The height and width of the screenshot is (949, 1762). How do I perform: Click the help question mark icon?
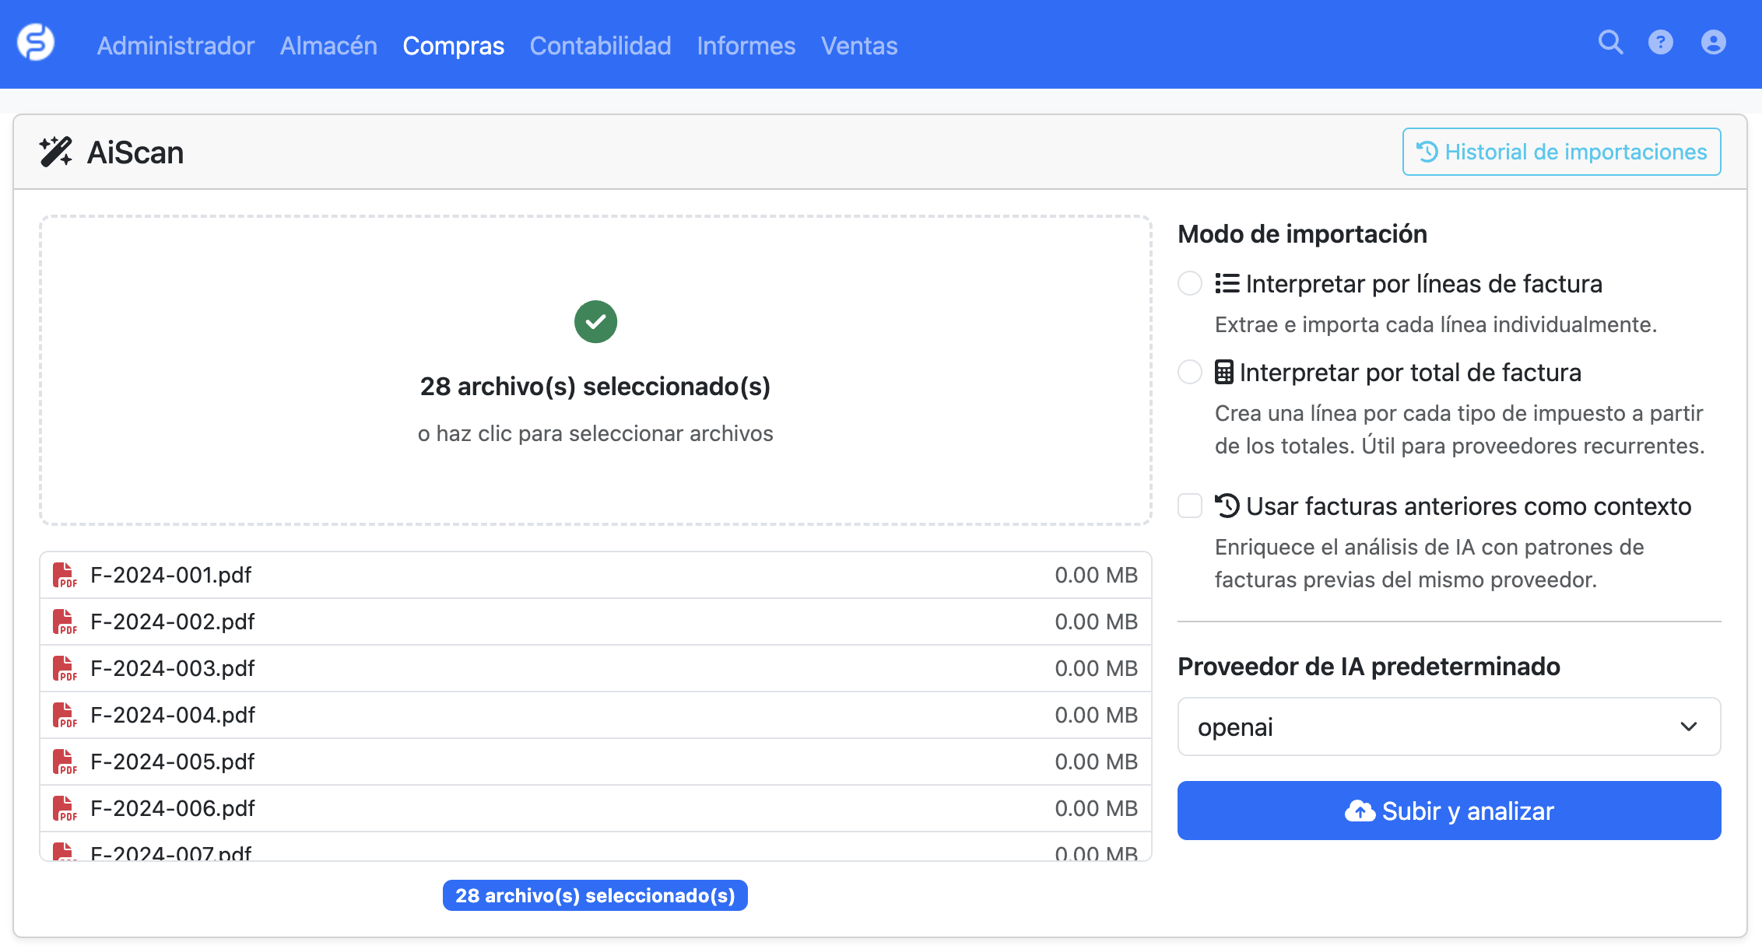[x=1660, y=42]
